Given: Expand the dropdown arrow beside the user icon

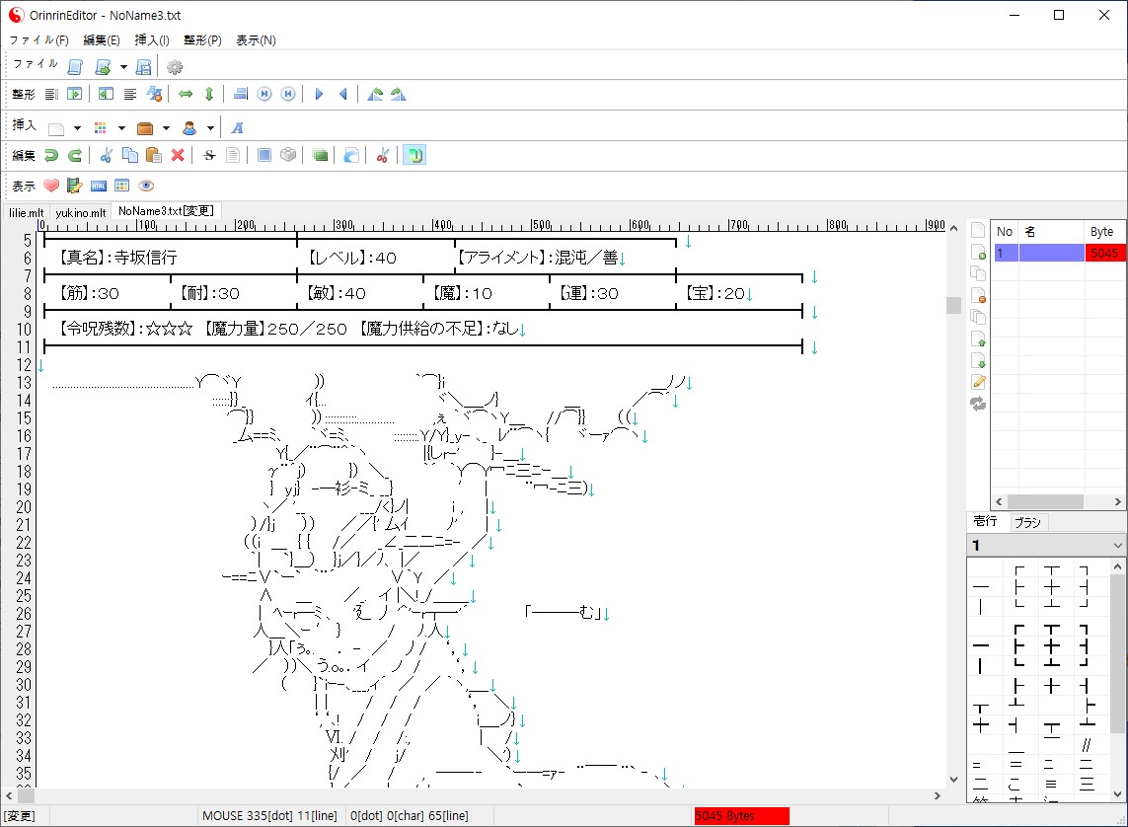Looking at the screenshot, I should coord(210,128).
